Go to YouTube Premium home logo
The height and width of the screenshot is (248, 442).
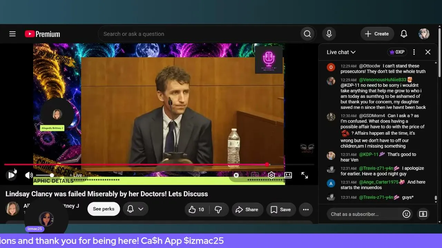42,34
